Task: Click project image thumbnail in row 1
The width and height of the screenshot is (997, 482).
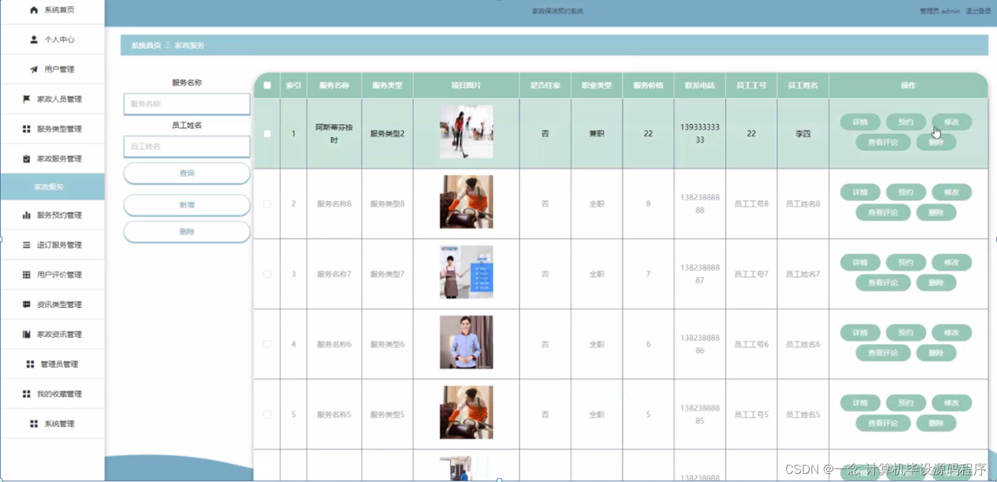Action: click(466, 132)
